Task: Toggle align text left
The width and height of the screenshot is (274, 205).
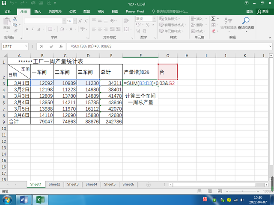Action: 94,29
